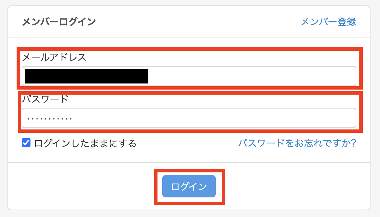The width and height of the screenshot is (380, 217).
Task: Open the メンバー登録 link
Action: pos(328,22)
